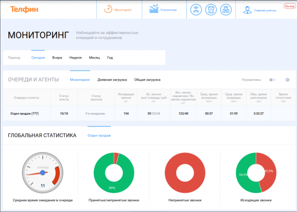Screen dimensions: 297x212
Task: Click the 0 в ожидании status cell
Action: tap(95, 114)
